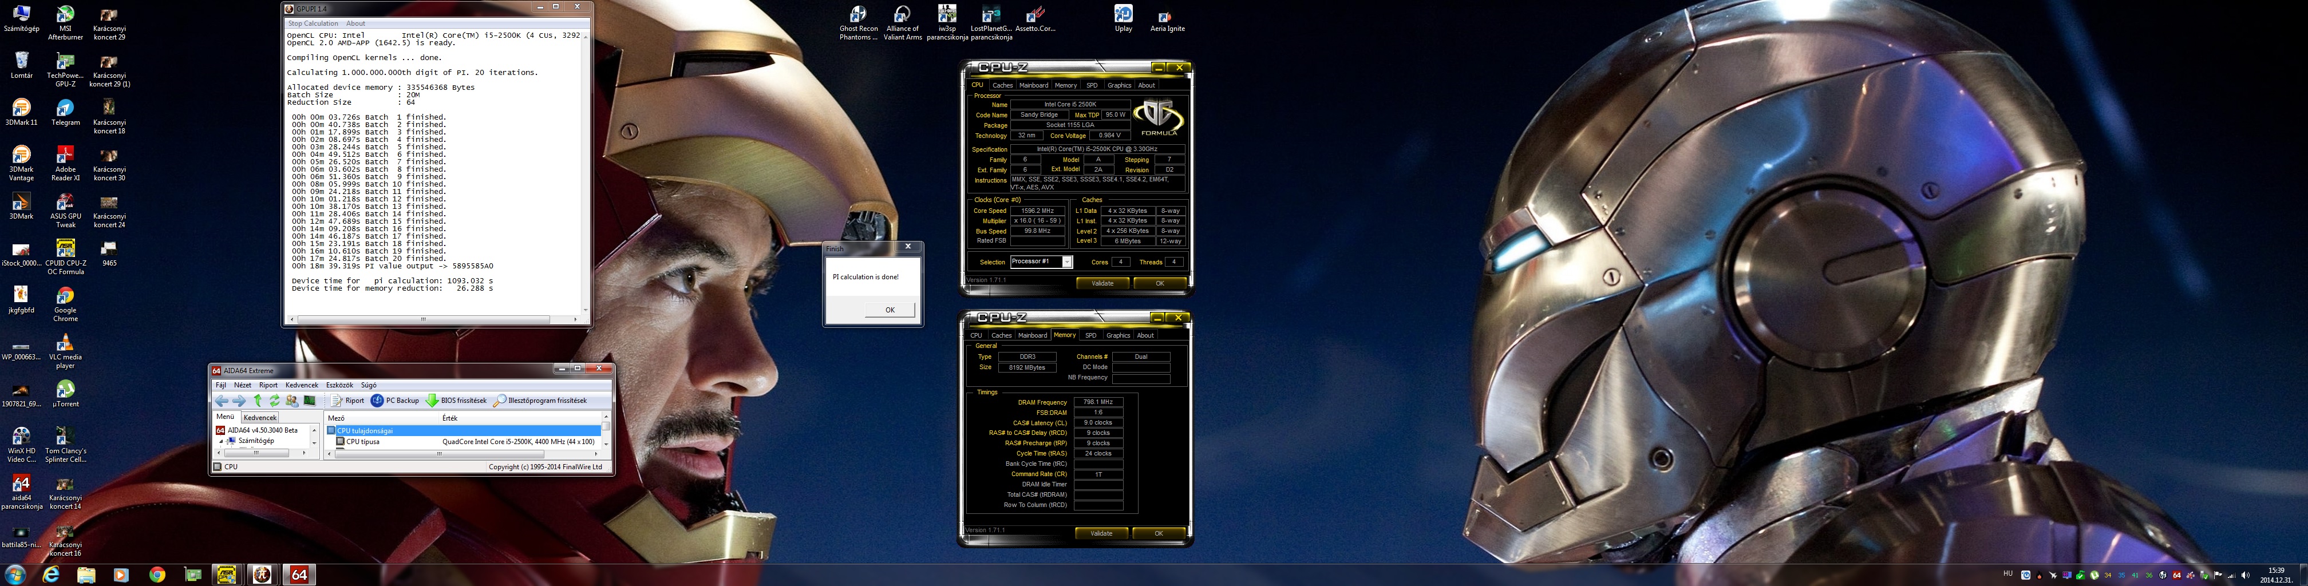This screenshot has height=586, width=2308.
Task: Click Validate in lower CPU-Z memory window
Action: click(x=1101, y=533)
